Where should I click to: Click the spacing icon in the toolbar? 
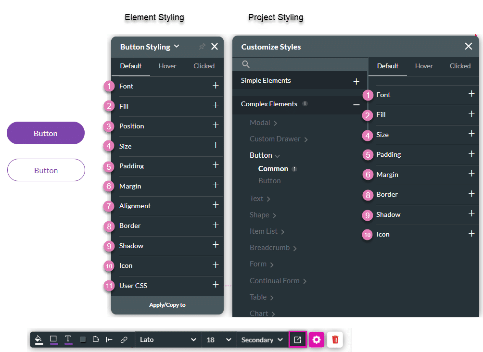tap(109, 339)
